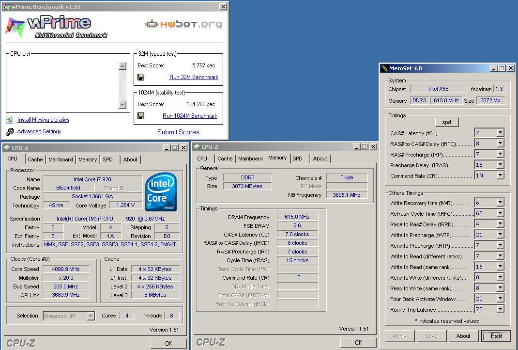This screenshot has height=350, width=518.
Task: Click the right CPU-Z window title icon
Action: coord(197,147)
